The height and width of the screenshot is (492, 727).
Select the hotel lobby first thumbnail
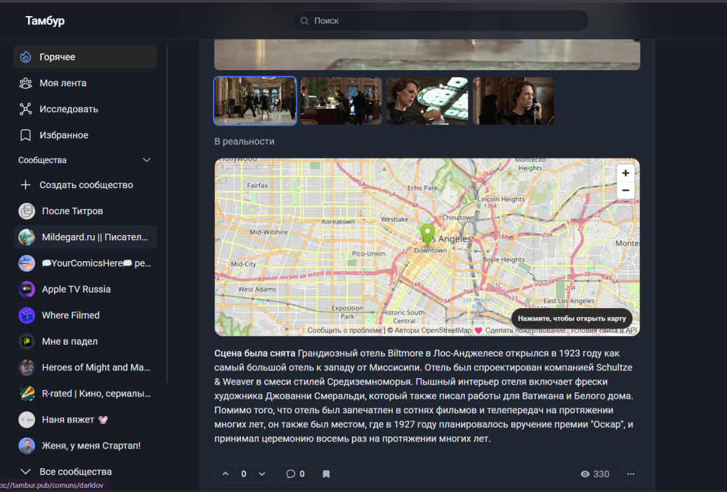pyautogui.click(x=255, y=101)
